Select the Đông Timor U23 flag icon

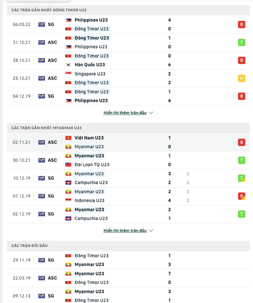68,29
